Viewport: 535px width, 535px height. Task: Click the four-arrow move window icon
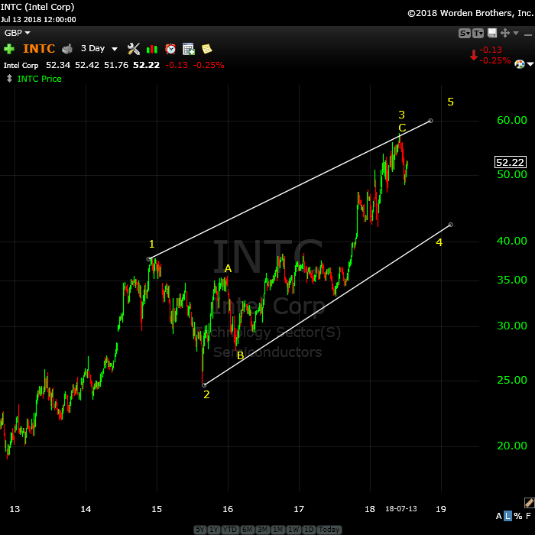[505, 33]
